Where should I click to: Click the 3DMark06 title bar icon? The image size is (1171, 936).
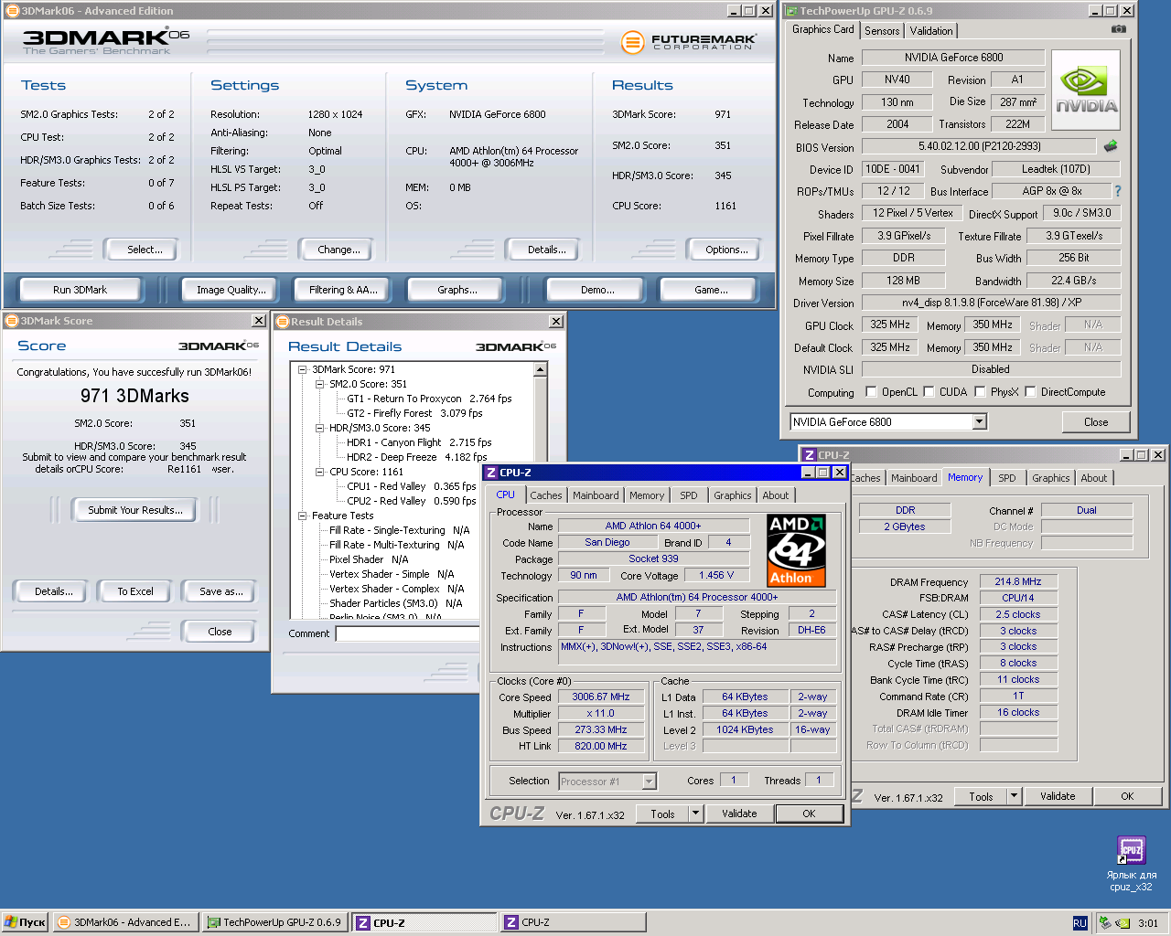(x=12, y=11)
